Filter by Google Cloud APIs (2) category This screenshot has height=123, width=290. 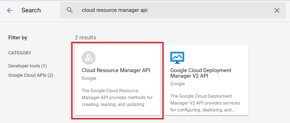(x=31, y=75)
